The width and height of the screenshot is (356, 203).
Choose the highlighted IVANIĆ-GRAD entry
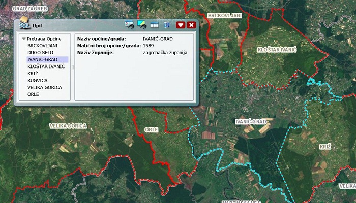click(42, 59)
